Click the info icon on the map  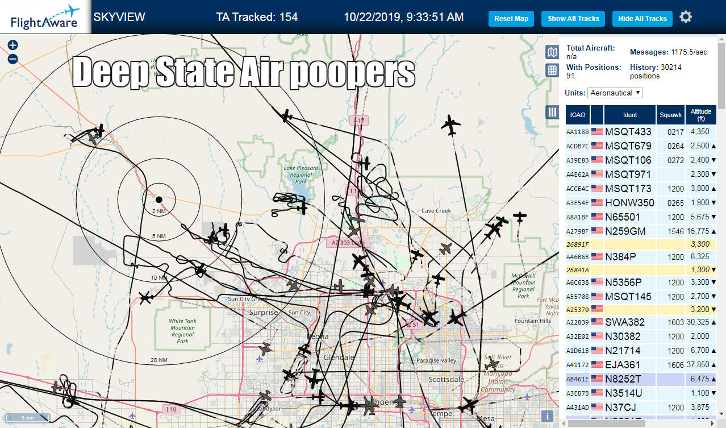tap(548, 416)
